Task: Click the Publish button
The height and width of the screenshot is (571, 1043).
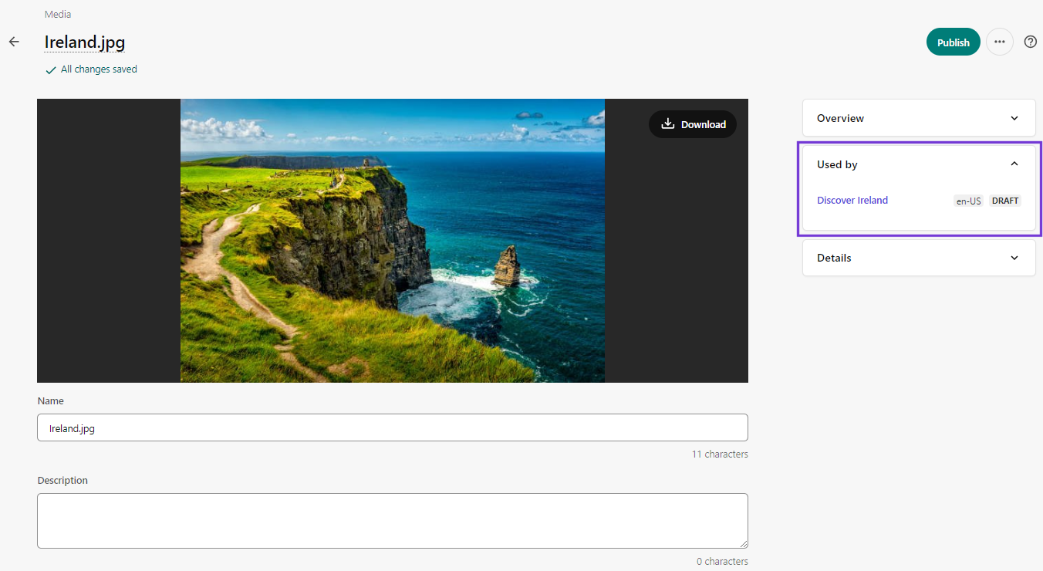Action: [954, 42]
